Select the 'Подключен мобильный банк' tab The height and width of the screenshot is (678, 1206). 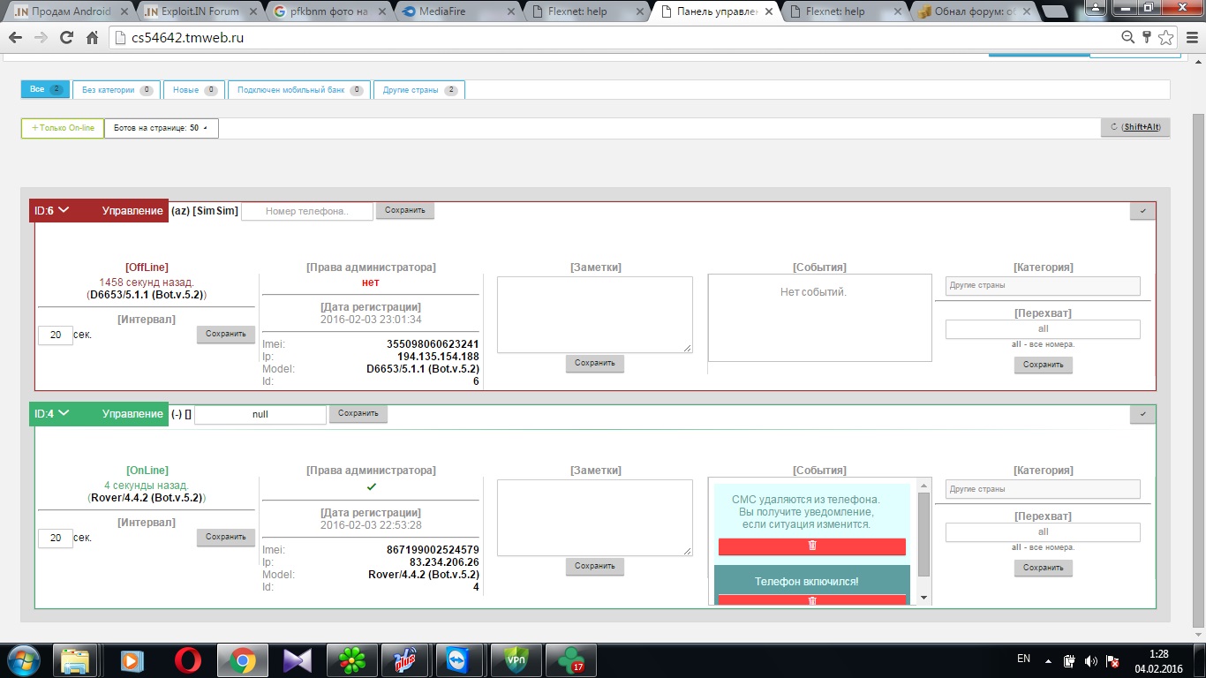point(299,90)
